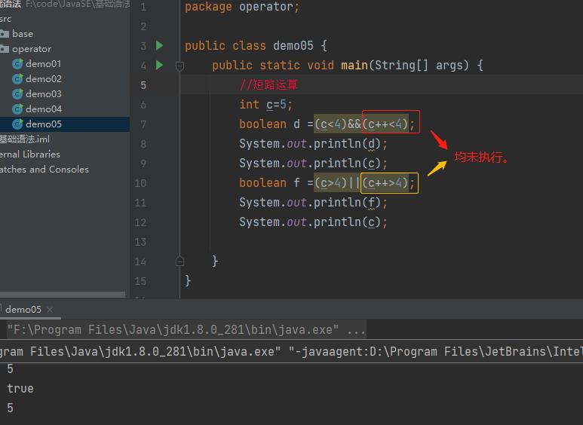The image size is (583, 425).
Task: Place cursor on 'package operator;' line
Action: pos(242,7)
